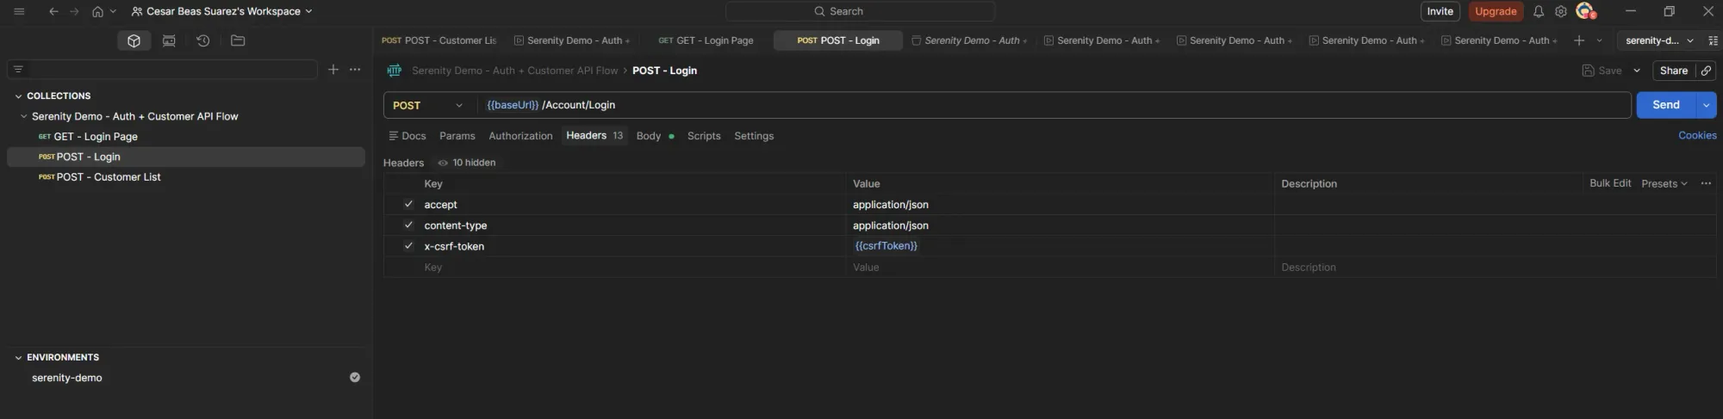Image resolution: width=1723 pixels, height=419 pixels.
Task: Open the Home icon
Action: click(97, 11)
